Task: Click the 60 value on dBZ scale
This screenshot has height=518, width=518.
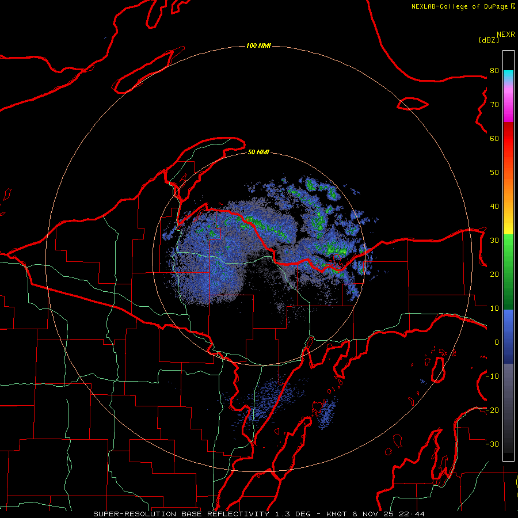Action: click(x=494, y=138)
